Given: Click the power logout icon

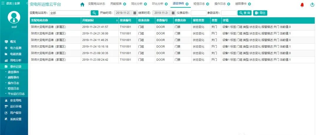Looking at the screenshot, I should click(312, 5).
